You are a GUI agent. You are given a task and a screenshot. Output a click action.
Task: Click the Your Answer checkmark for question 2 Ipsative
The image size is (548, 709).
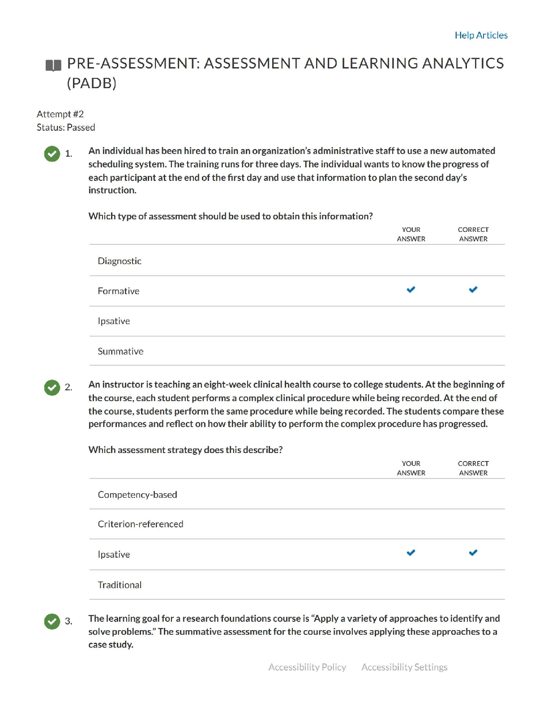tap(411, 553)
